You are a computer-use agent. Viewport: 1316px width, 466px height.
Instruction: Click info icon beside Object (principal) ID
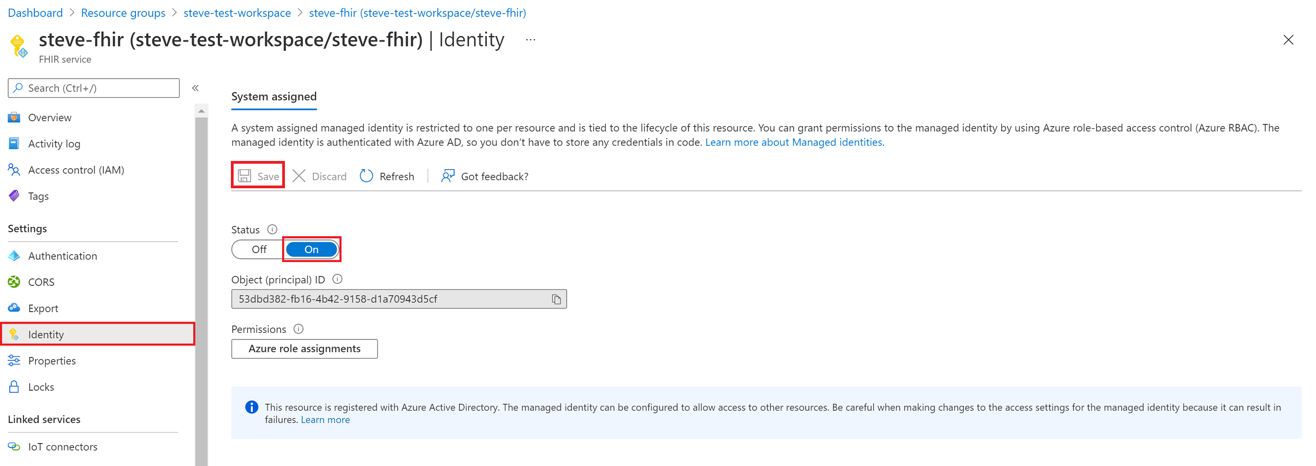pyautogui.click(x=337, y=279)
